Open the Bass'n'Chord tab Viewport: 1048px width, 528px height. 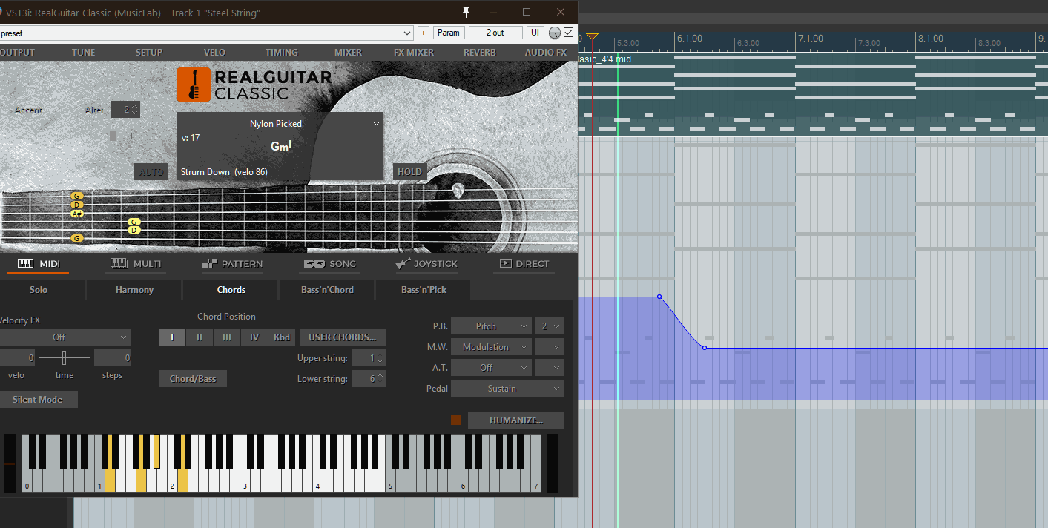327,290
